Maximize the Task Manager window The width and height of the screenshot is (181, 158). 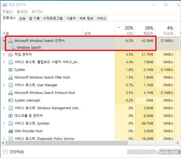click(166, 5)
